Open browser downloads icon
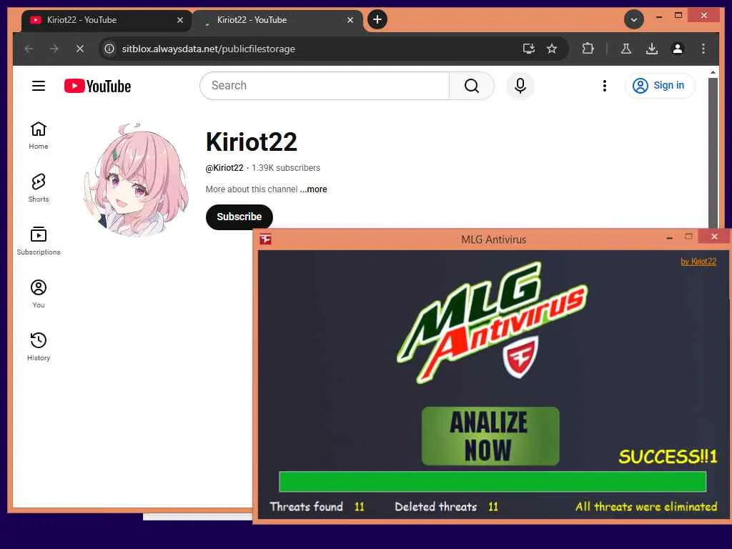This screenshot has width=732, height=549. coord(652,49)
